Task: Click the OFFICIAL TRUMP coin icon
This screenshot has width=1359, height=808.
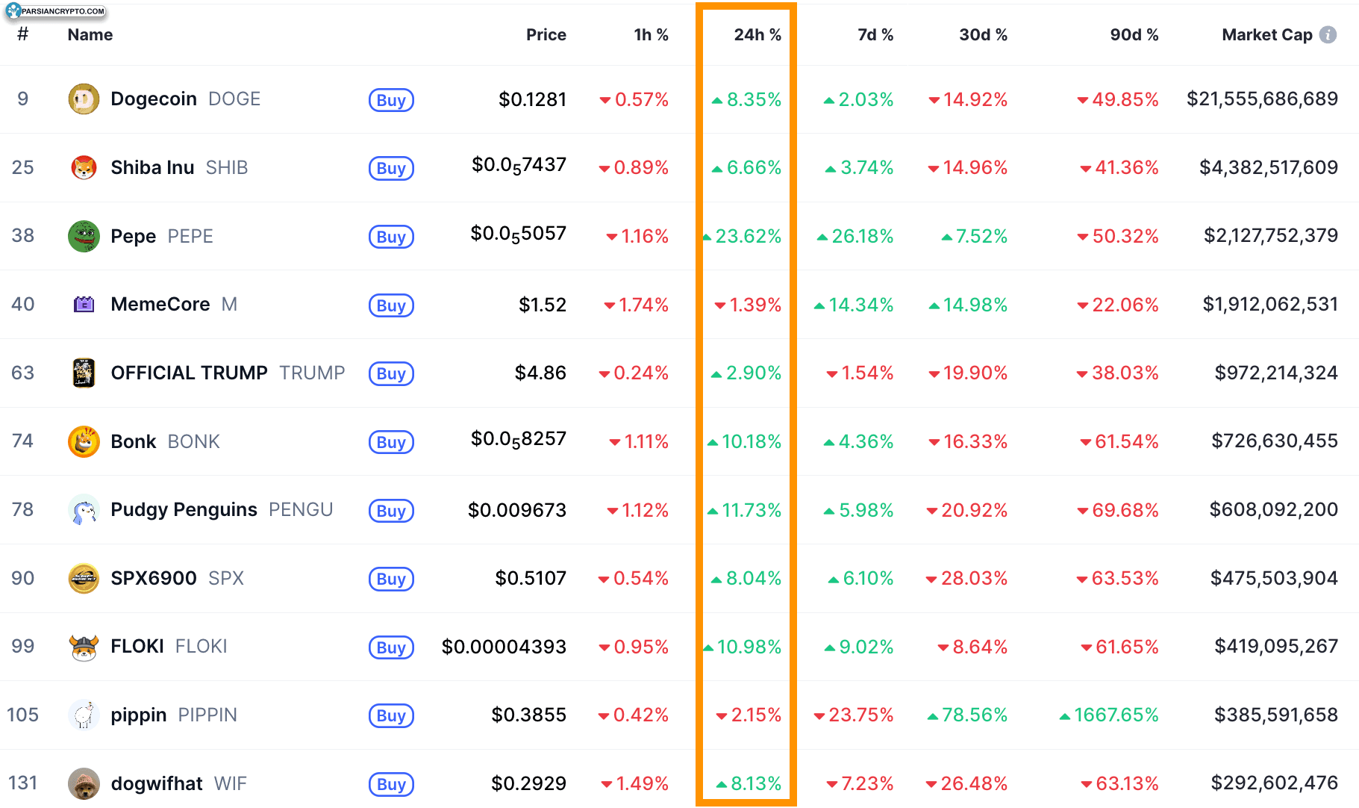Action: [x=84, y=373]
